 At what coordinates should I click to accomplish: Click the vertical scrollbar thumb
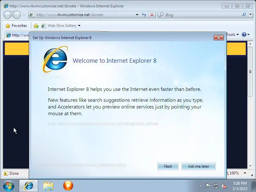tap(250, 72)
